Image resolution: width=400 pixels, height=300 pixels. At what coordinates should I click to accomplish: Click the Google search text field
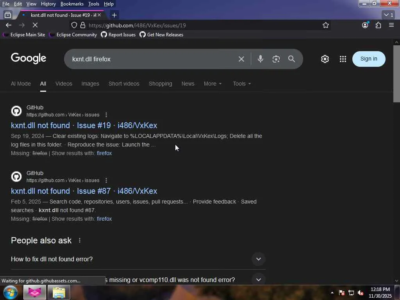point(153,59)
